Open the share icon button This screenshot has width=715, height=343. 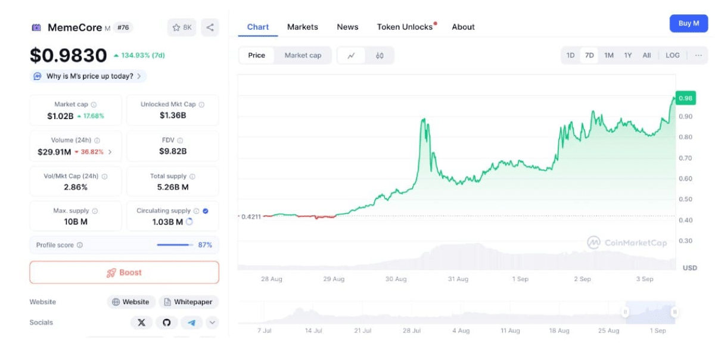click(210, 27)
